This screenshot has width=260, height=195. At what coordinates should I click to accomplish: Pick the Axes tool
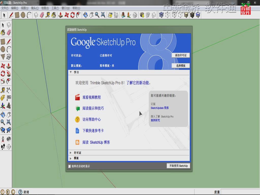[3, 106]
